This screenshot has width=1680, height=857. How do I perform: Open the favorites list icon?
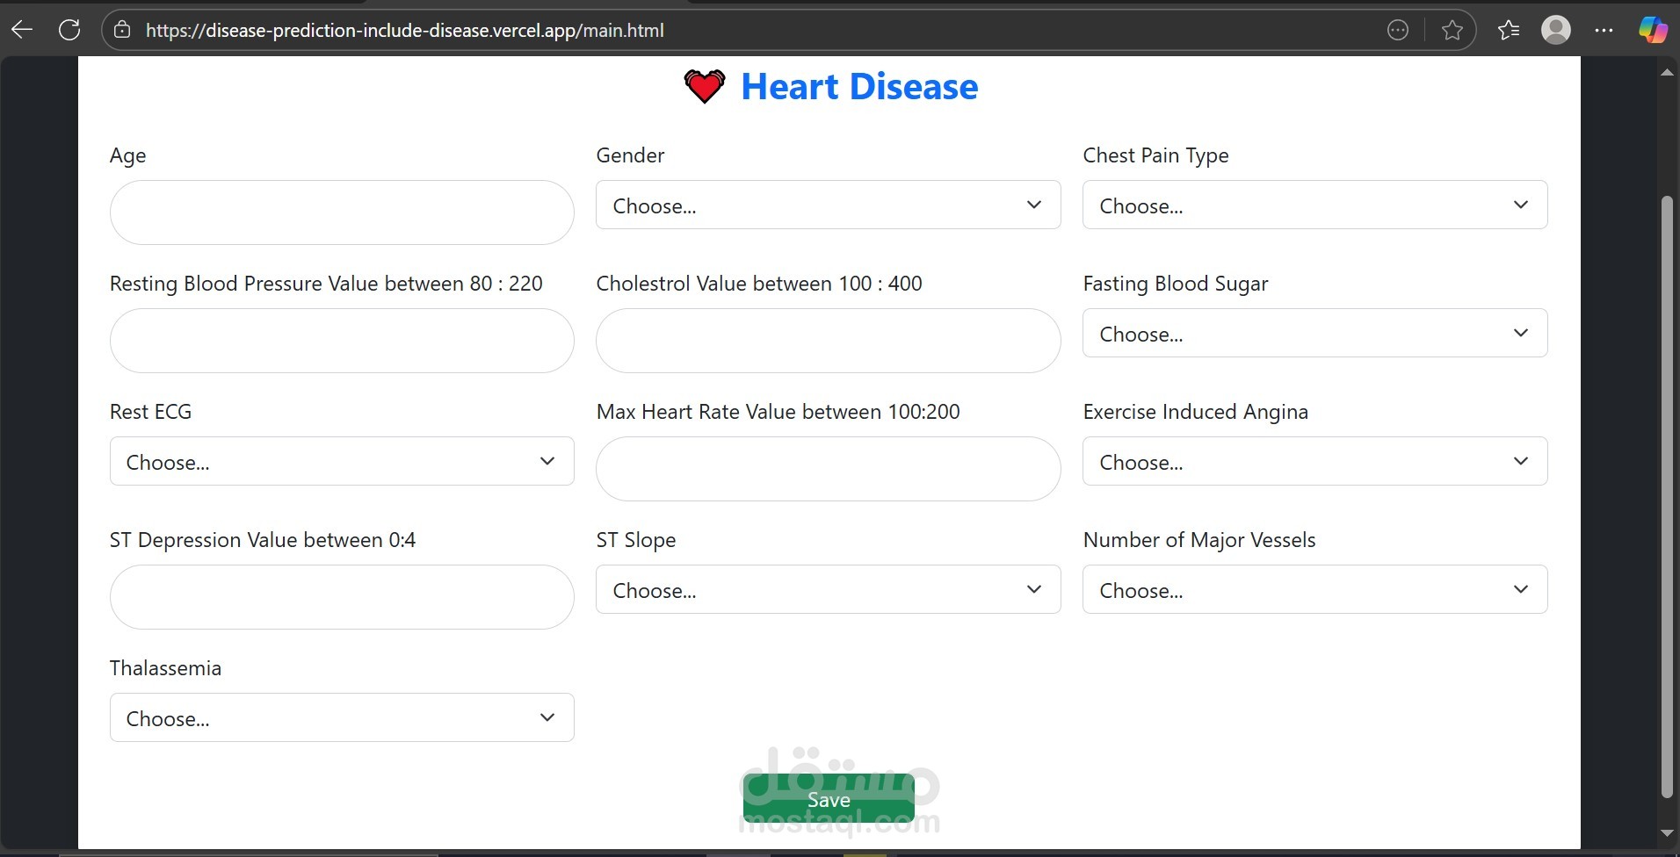[x=1509, y=31]
